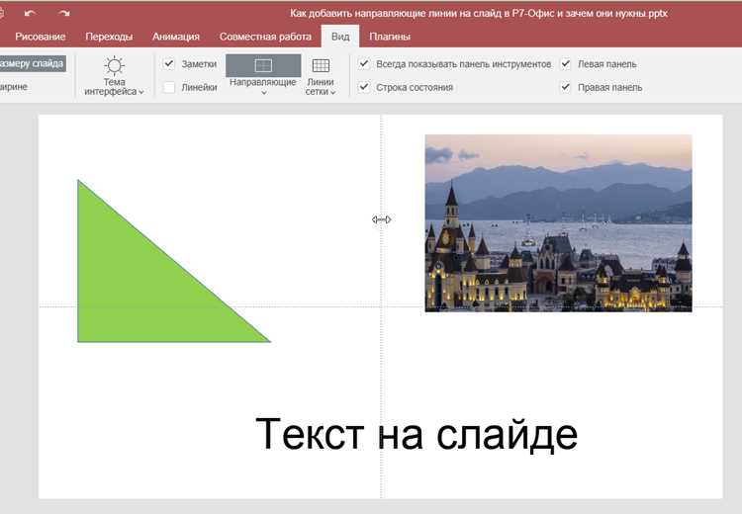Toggle the Строка состояния checkbox

point(363,87)
